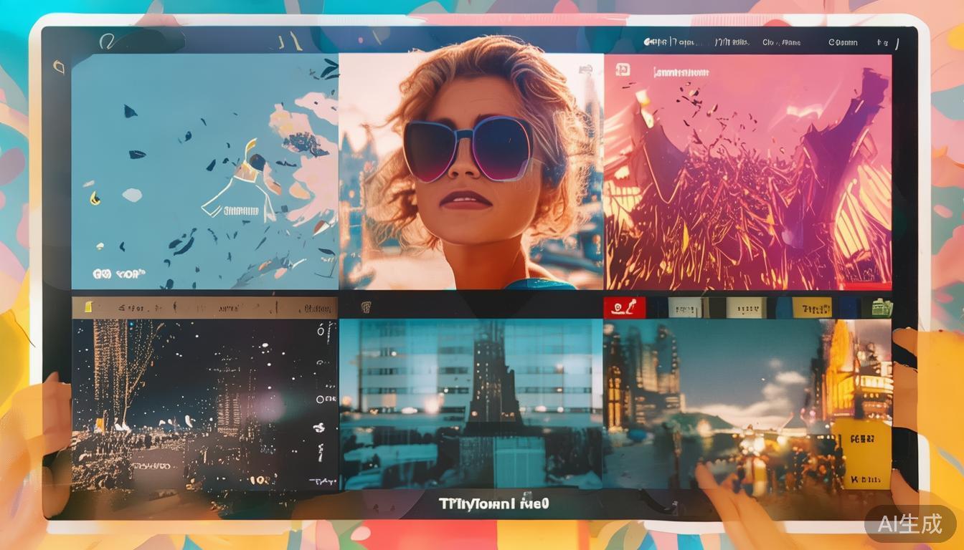The width and height of the screenshot is (964, 550).
Task: Click the yellow sign in the bottom-right photo
Action: [x=864, y=451]
